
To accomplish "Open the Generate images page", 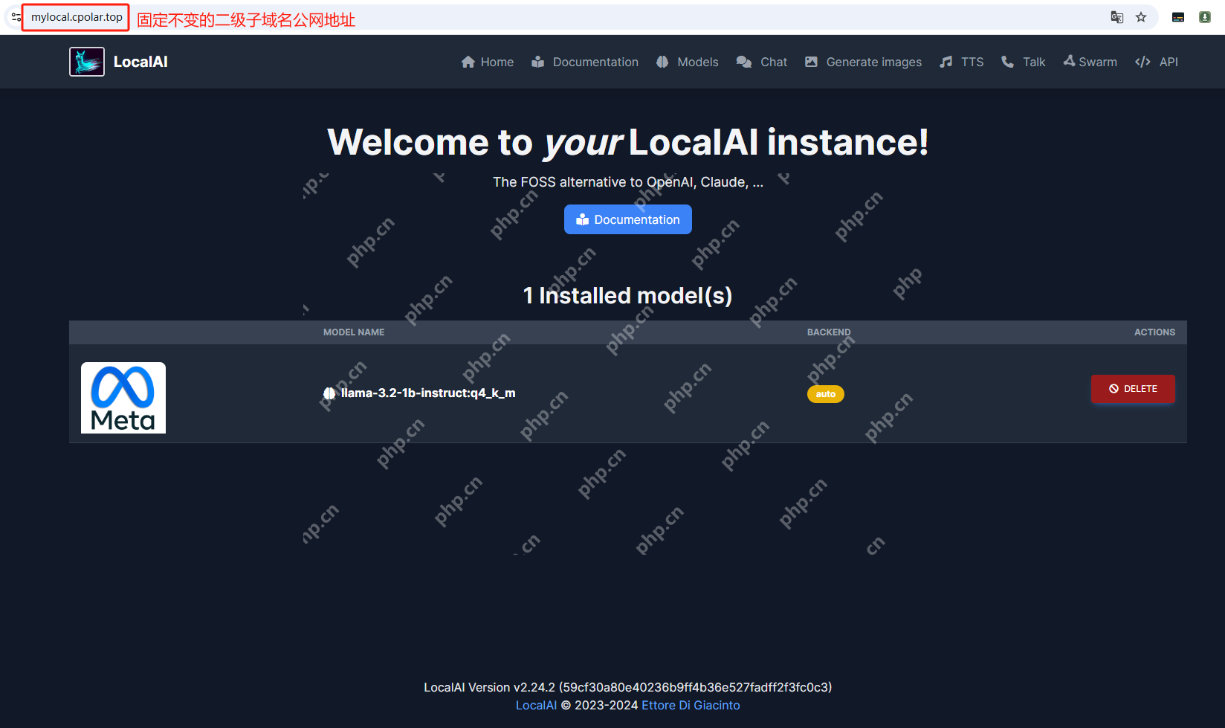I will click(x=863, y=62).
